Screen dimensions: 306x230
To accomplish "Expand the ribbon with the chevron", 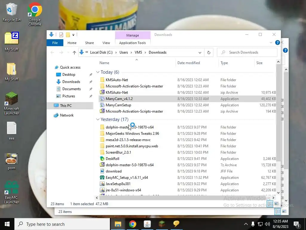I will coord(271,43).
